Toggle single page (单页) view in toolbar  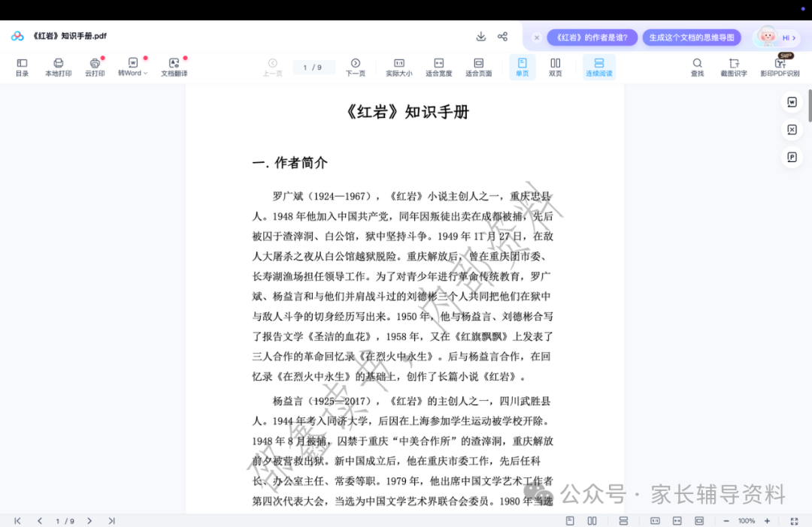(522, 68)
